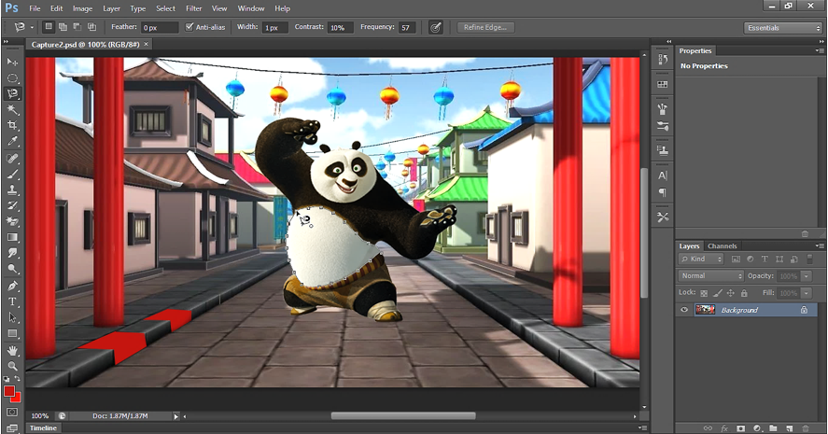Open the Normal blend mode dropdown

(711, 276)
